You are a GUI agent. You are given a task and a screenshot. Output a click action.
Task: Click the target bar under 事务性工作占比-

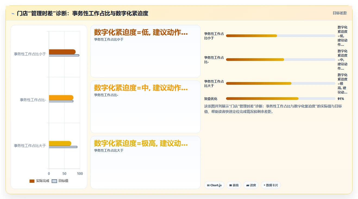pos(61,101)
